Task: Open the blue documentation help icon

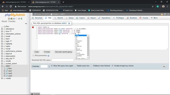Action: (x=14, y=19)
